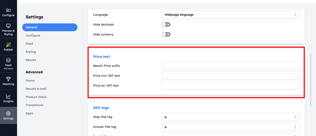The image size is (316, 136).
Task: Click the Price ex. VAT text field
Action: point(230,85)
